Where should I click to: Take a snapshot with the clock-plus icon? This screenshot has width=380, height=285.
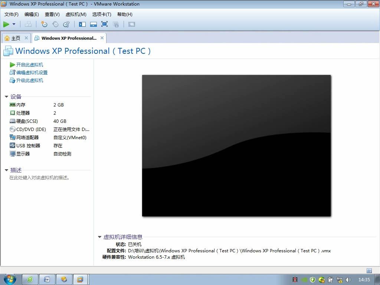pos(44,24)
